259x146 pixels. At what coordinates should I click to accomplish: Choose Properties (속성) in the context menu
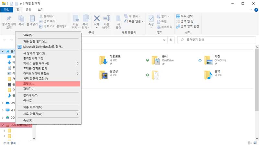coord(48,120)
